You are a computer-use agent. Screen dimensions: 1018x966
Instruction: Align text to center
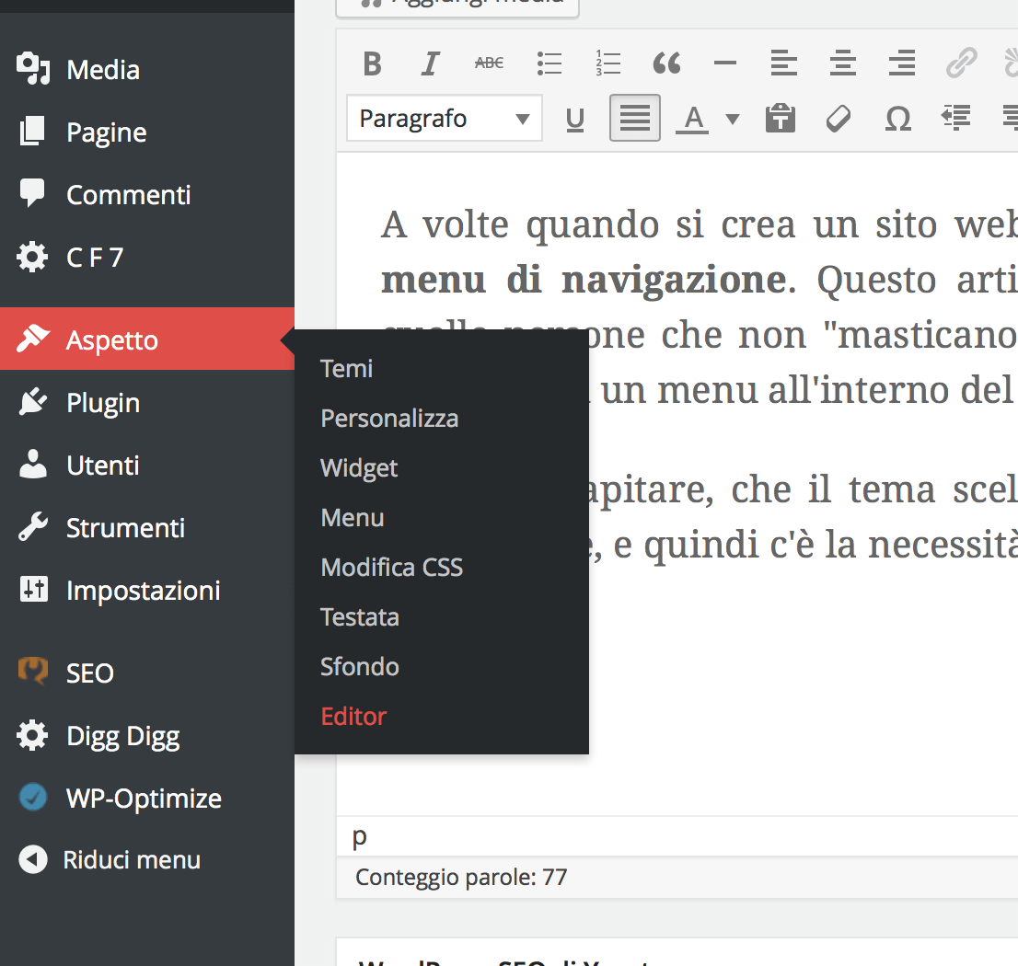coord(842,63)
